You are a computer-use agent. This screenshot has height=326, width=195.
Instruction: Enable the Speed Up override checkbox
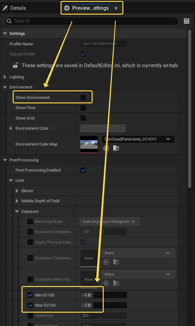[30, 316]
